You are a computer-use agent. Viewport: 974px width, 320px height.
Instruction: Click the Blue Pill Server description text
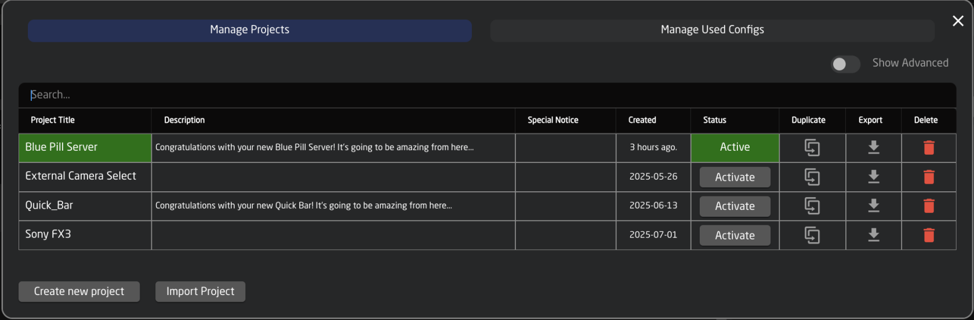[x=314, y=147]
